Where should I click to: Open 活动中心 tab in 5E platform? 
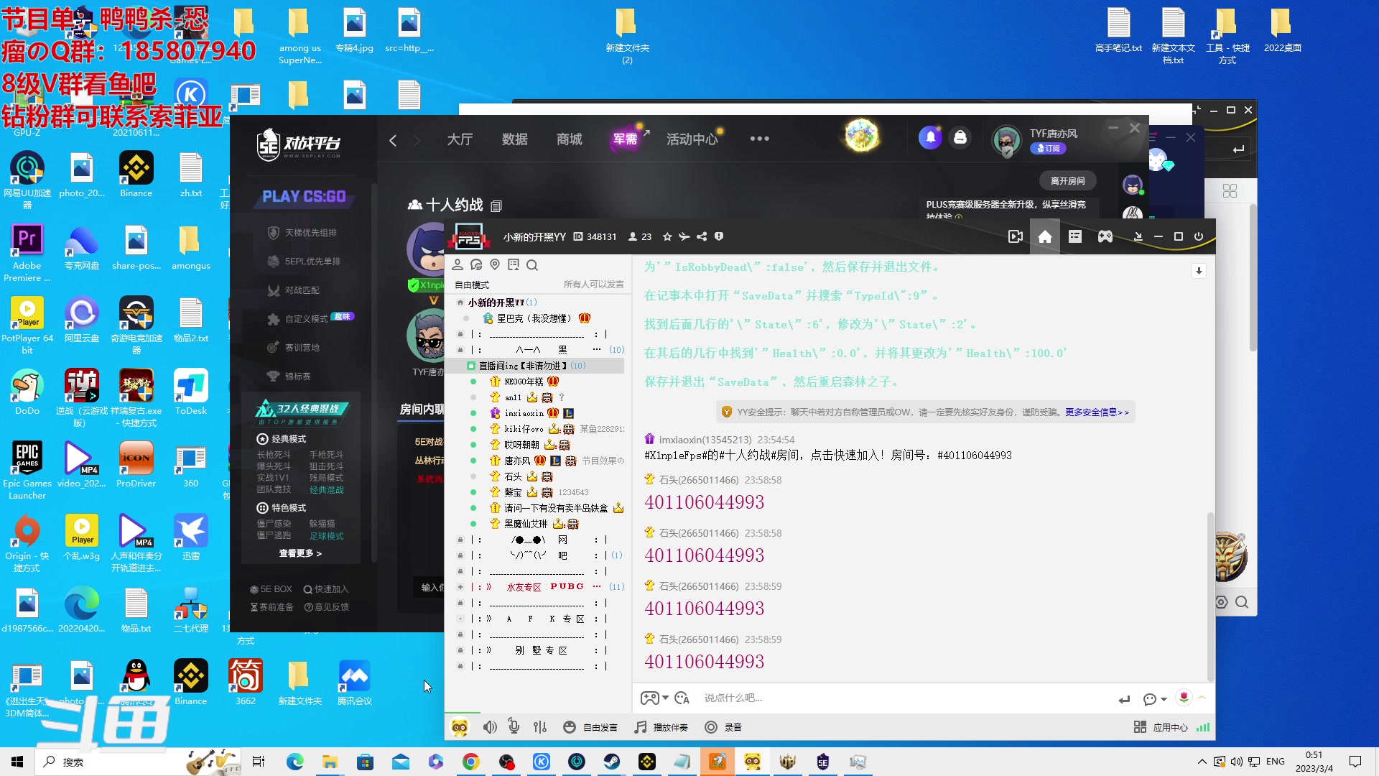(692, 139)
